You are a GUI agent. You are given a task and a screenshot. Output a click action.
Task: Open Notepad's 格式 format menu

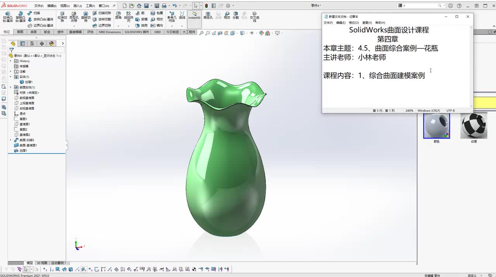pyautogui.click(x=354, y=23)
